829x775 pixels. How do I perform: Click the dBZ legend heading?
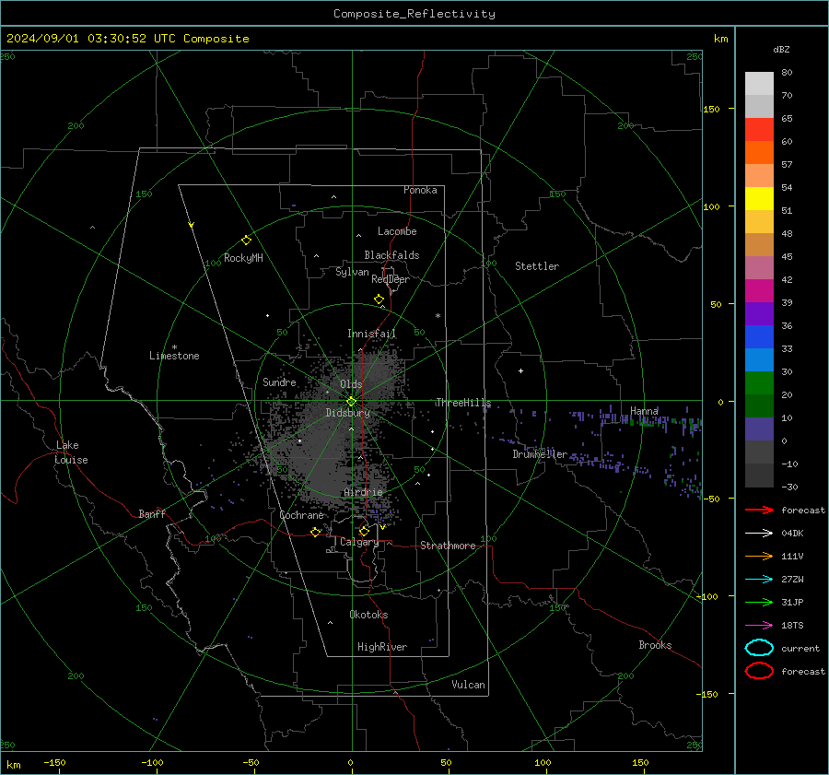tap(781, 49)
